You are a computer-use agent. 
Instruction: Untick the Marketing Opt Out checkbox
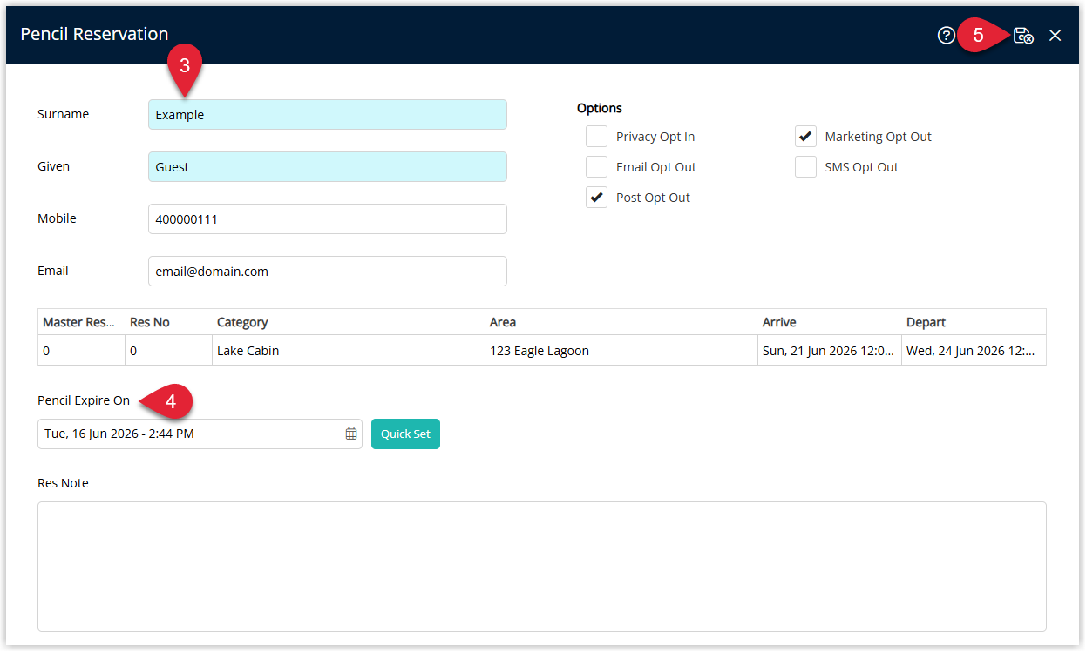805,137
